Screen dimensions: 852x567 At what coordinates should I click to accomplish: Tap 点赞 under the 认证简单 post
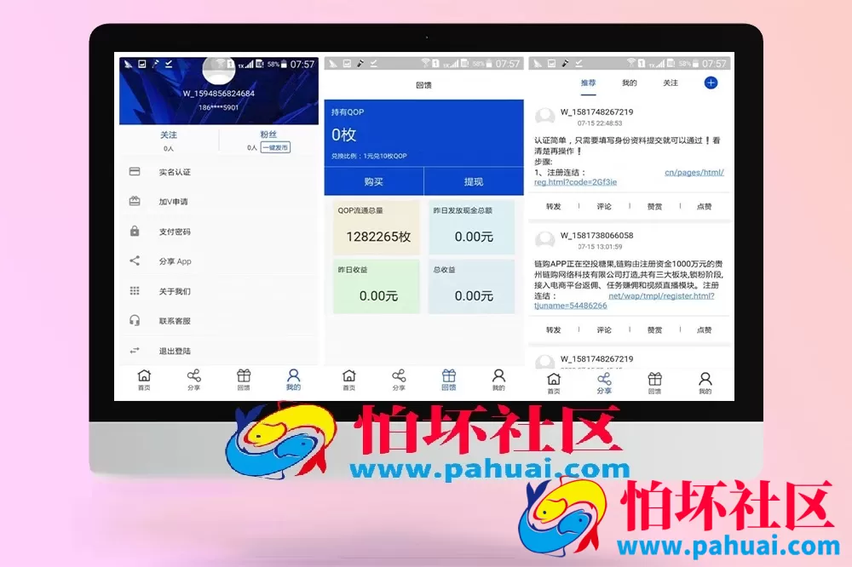(705, 206)
